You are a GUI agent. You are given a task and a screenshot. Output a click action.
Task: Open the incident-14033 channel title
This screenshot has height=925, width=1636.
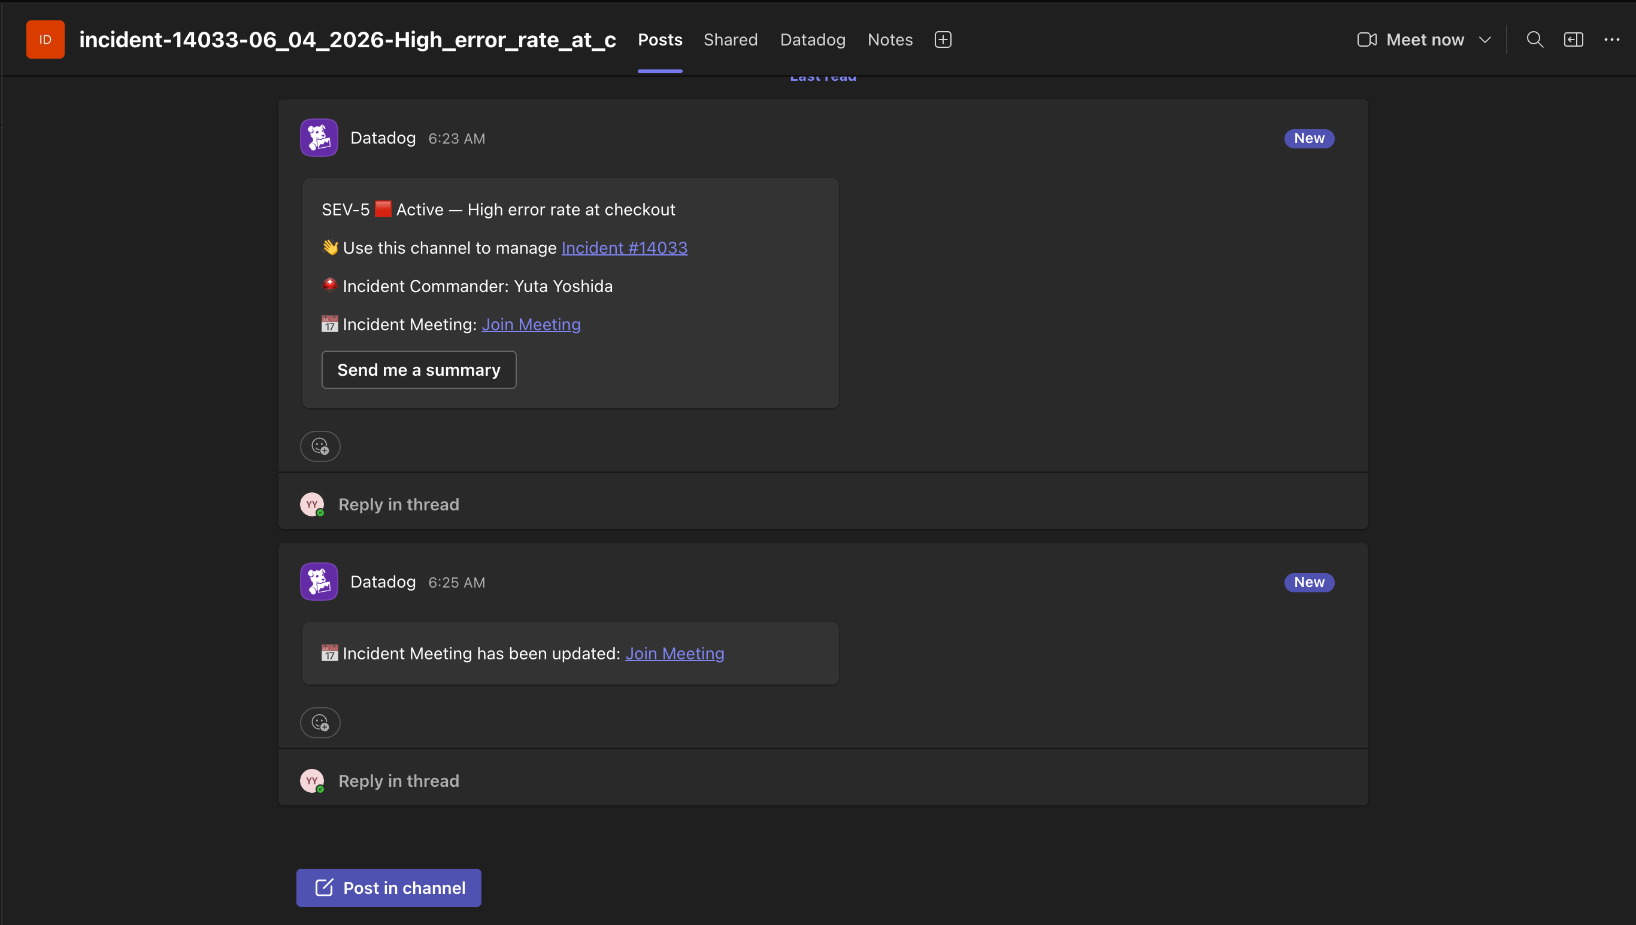[347, 39]
